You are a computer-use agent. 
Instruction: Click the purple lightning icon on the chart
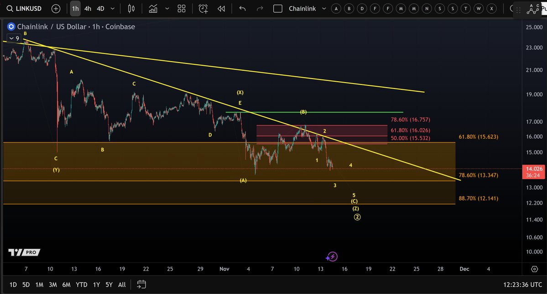(332, 257)
